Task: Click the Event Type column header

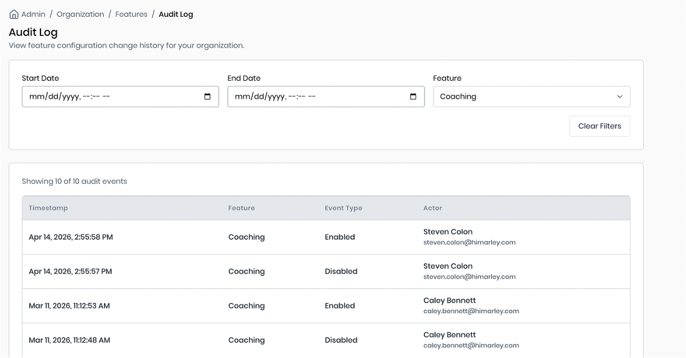Action: pos(343,208)
